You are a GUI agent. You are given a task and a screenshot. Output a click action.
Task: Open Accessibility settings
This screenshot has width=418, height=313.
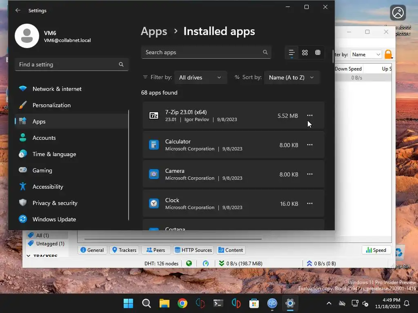(x=71, y=187)
